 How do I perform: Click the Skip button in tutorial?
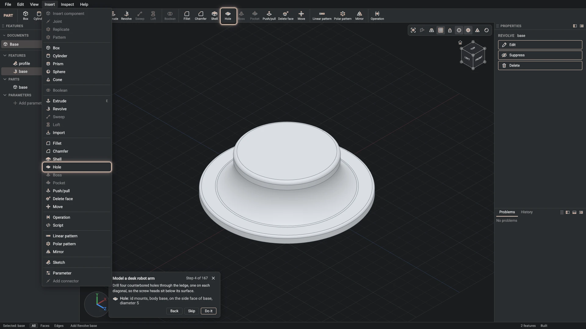click(191, 311)
